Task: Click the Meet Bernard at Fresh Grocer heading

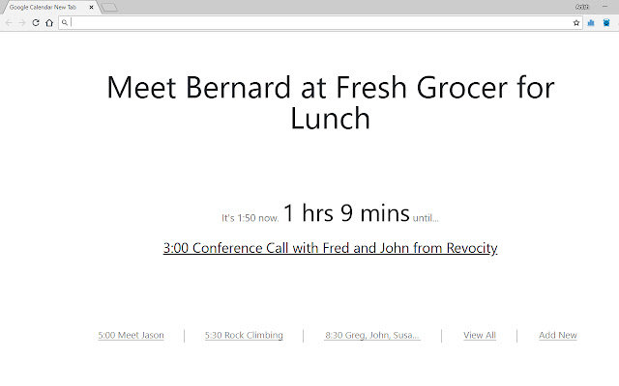Action: pyautogui.click(x=330, y=102)
